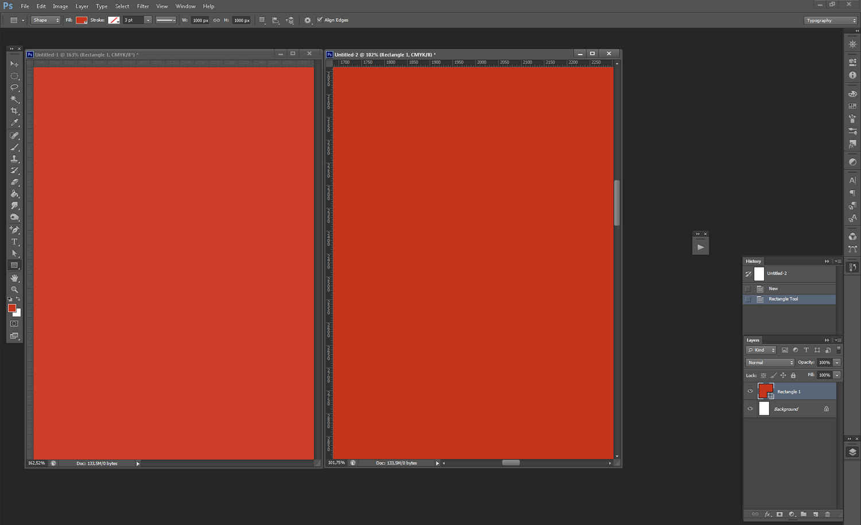Turn layer filtering switch on or off

839,349
